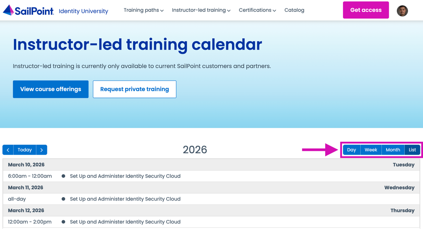Open the 6:00am - 12:00am Identity Security Cloud event

coord(211,176)
